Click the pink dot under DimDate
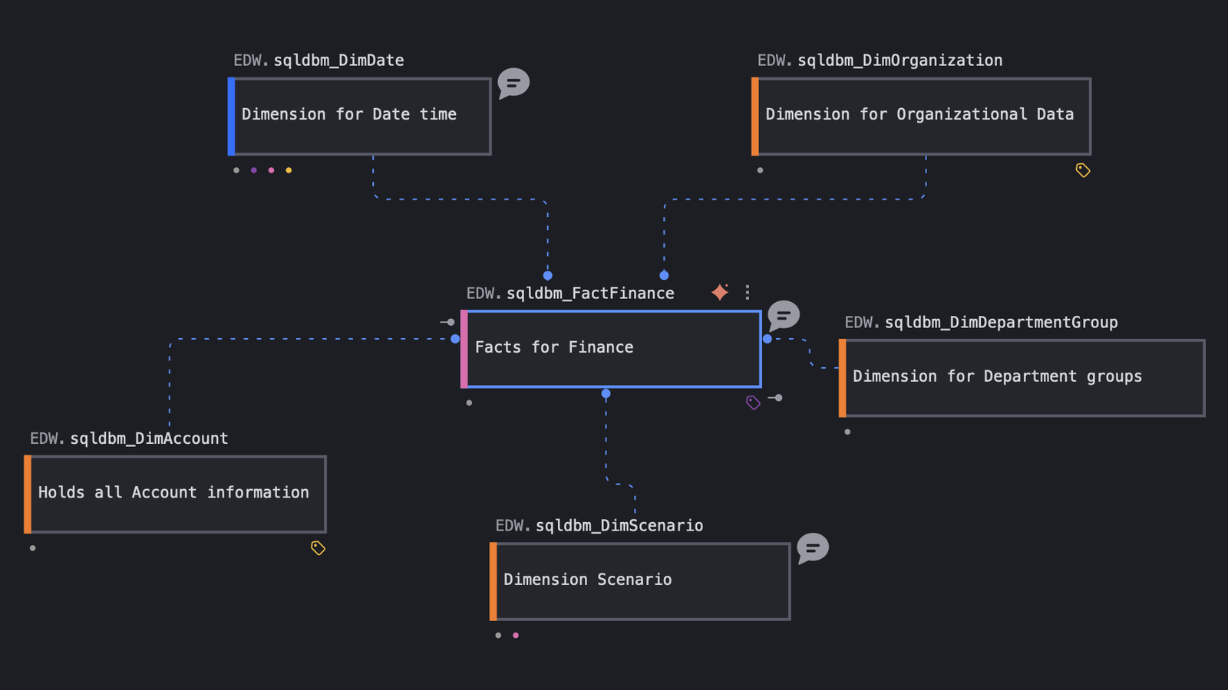This screenshot has height=690, width=1228. 271,170
